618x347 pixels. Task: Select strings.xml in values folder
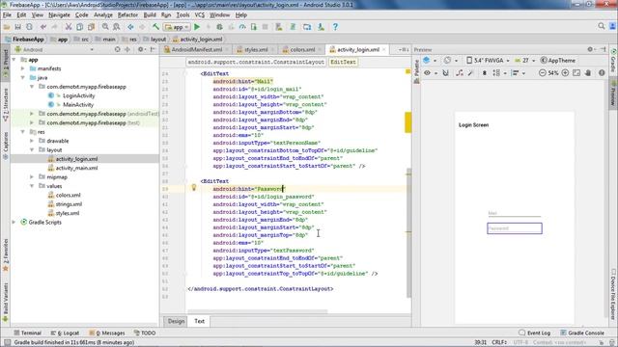pyautogui.click(x=69, y=204)
